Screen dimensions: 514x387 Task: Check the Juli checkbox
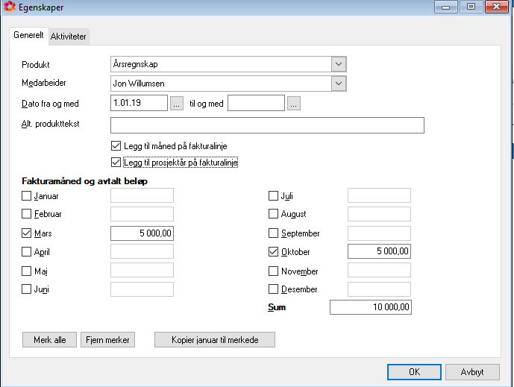pyautogui.click(x=273, y=196)
